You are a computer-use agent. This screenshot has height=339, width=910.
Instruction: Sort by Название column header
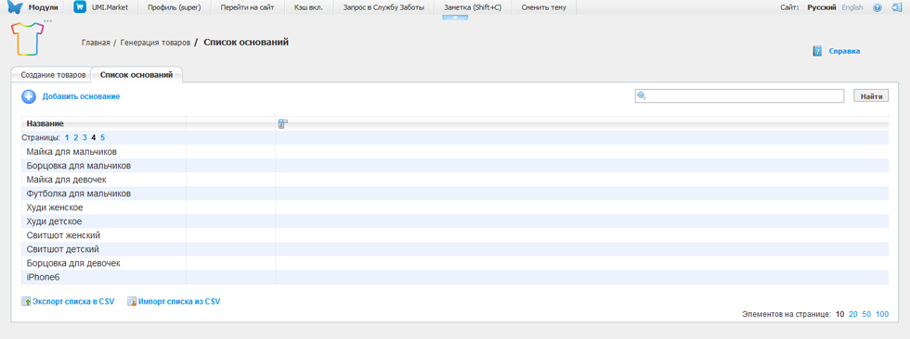pyautogui.click(x=45, y=124)
